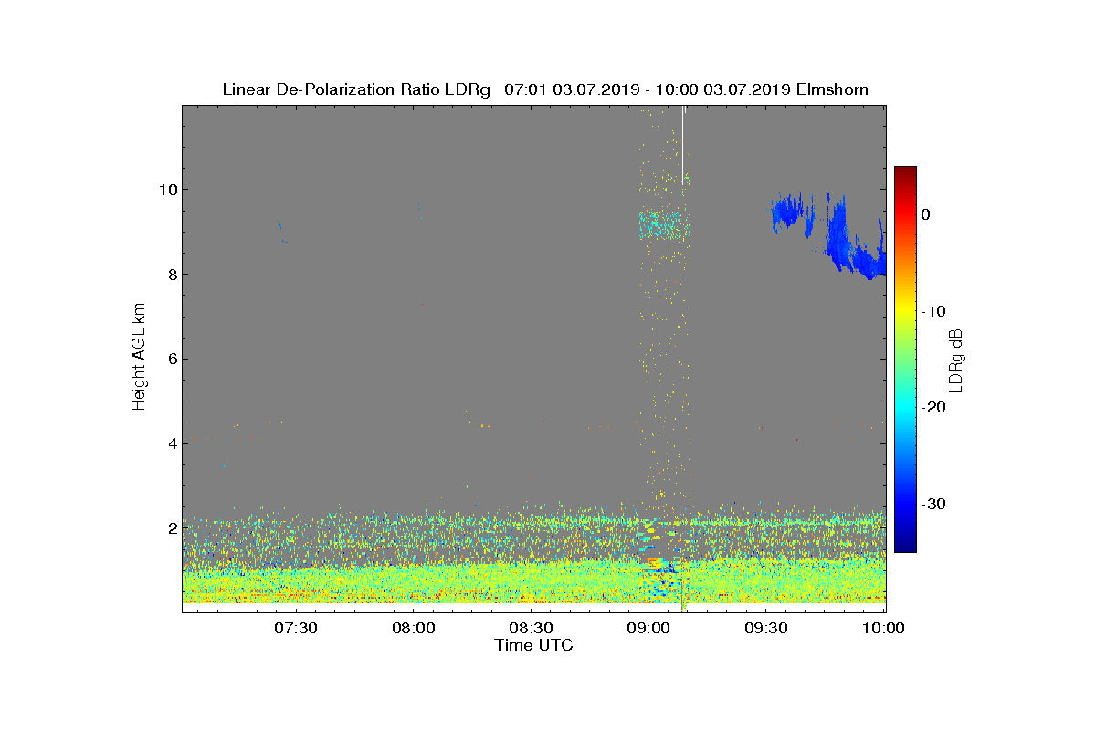Click the height tick label 4
Image resolution: width=1096 pixels, height=730 pixels.
click(171, 443)
